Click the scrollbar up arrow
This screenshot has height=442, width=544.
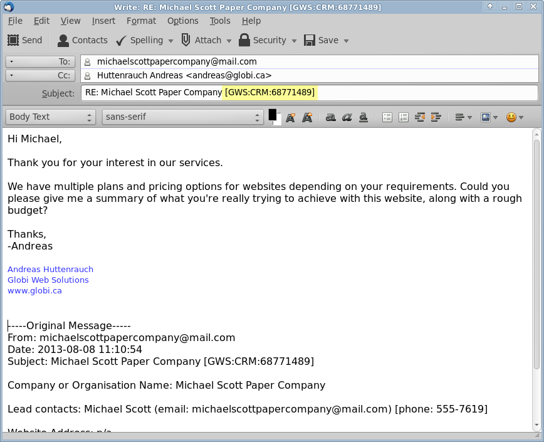click(536, 134)
